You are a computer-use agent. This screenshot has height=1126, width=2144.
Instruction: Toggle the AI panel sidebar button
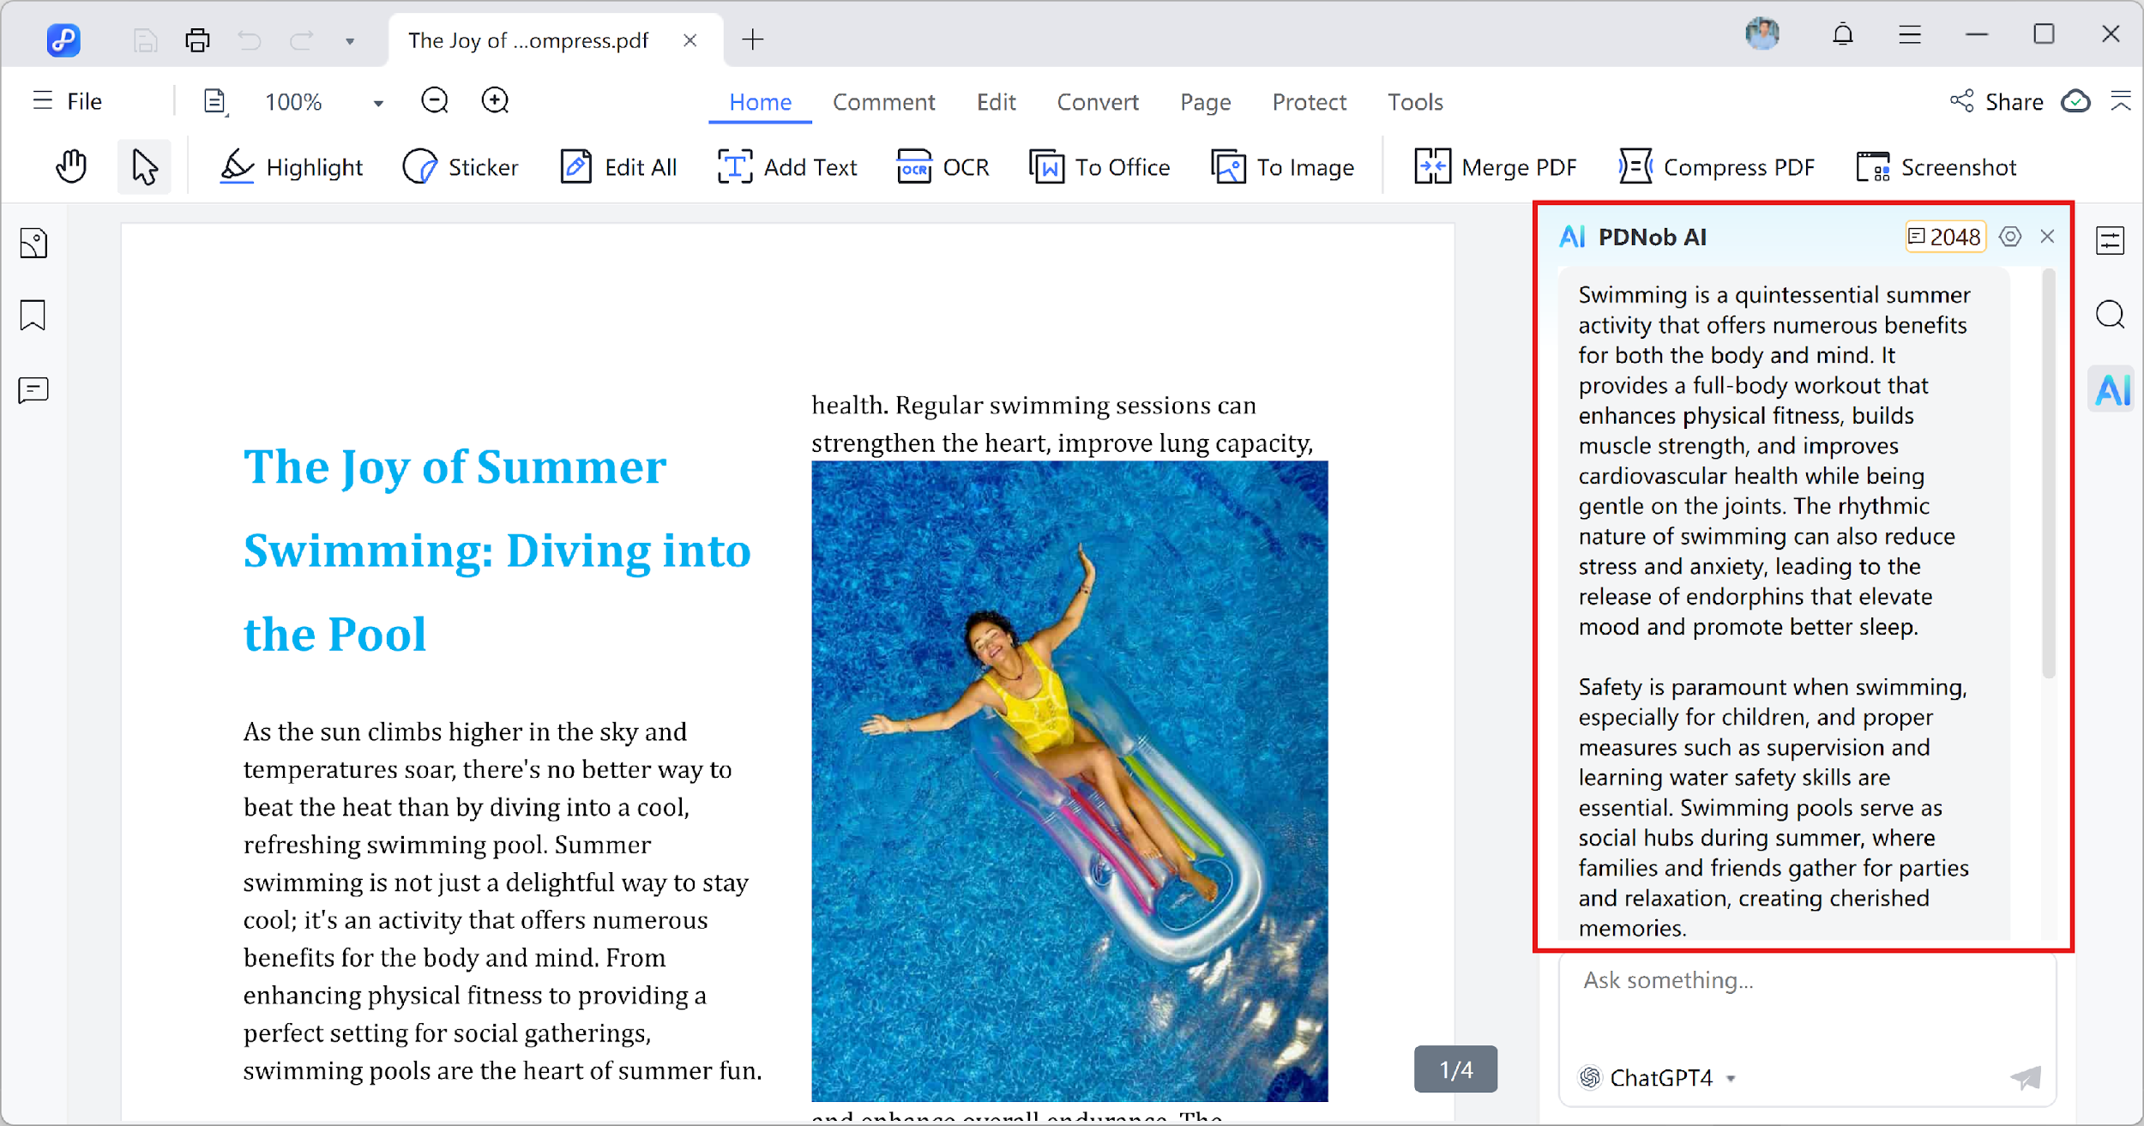[x=2111, y=390]
